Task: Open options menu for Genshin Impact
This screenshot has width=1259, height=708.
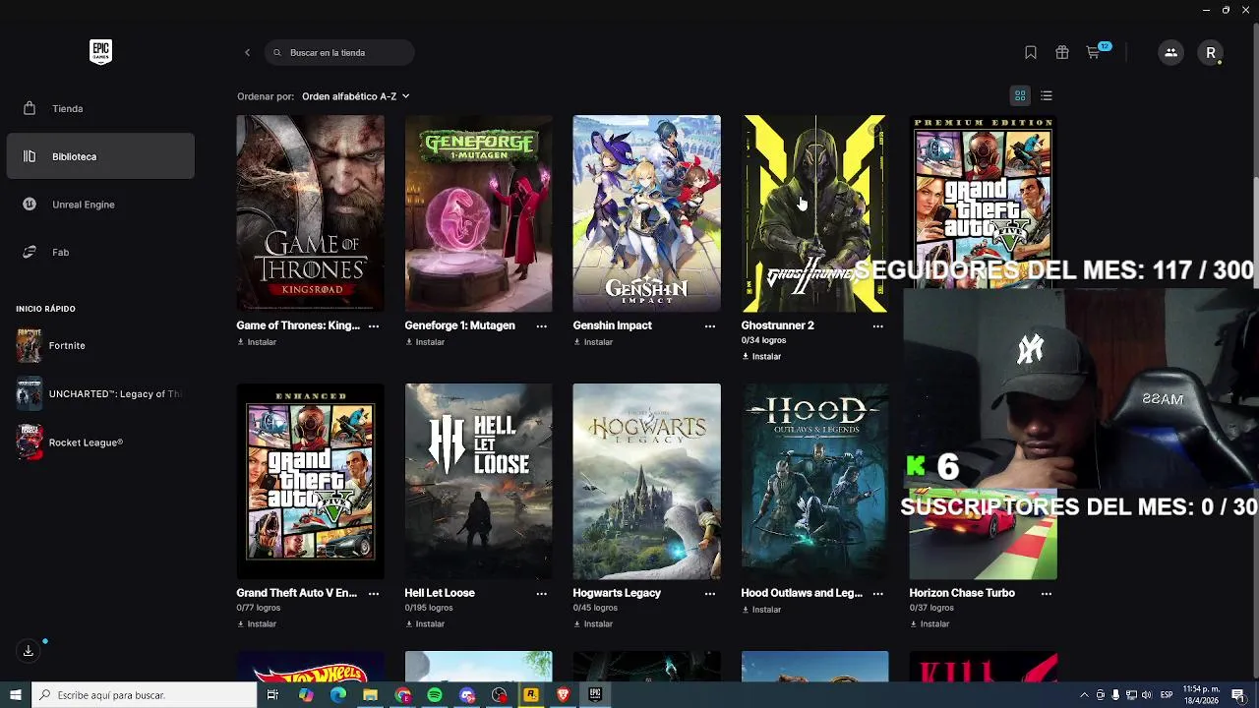Action: click(710, 325)
